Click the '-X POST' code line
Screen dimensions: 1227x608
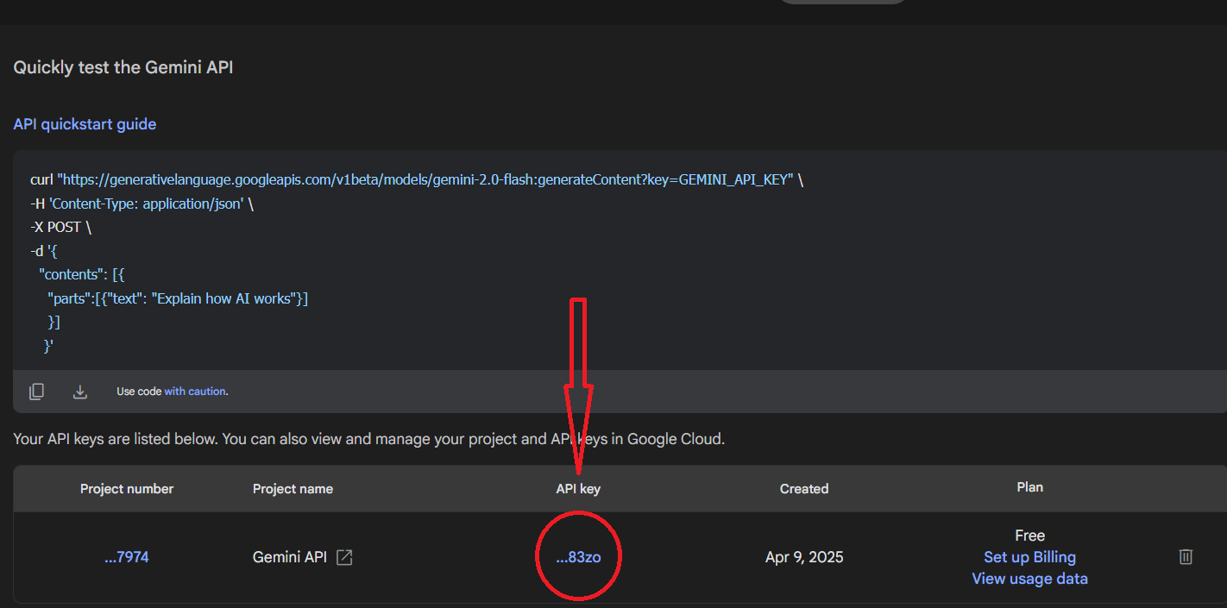click(x=60, y=228)
